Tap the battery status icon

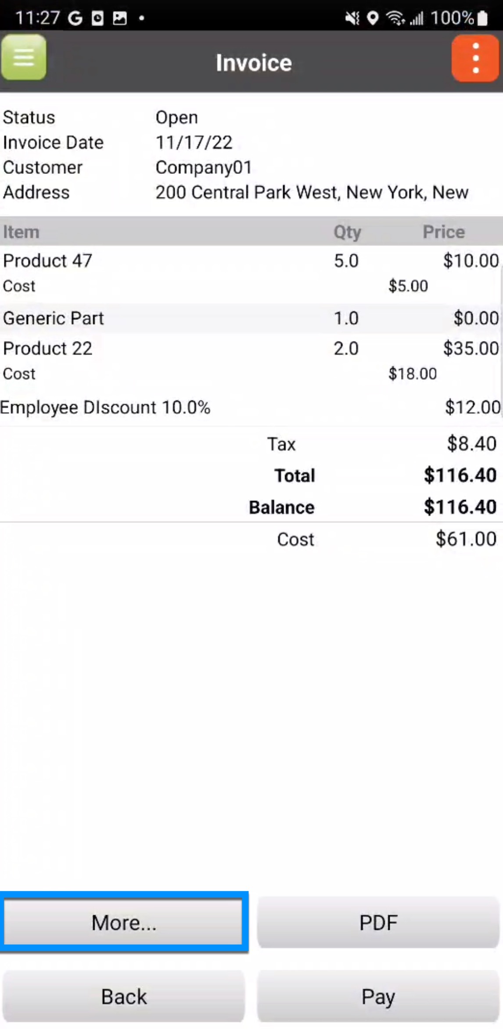[x=482, y=18]
